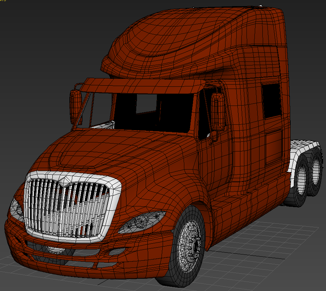326x291 pixels.
Task: Select the side mirror on the cab door
Action: pyautogui.click(x=218, y=112)
